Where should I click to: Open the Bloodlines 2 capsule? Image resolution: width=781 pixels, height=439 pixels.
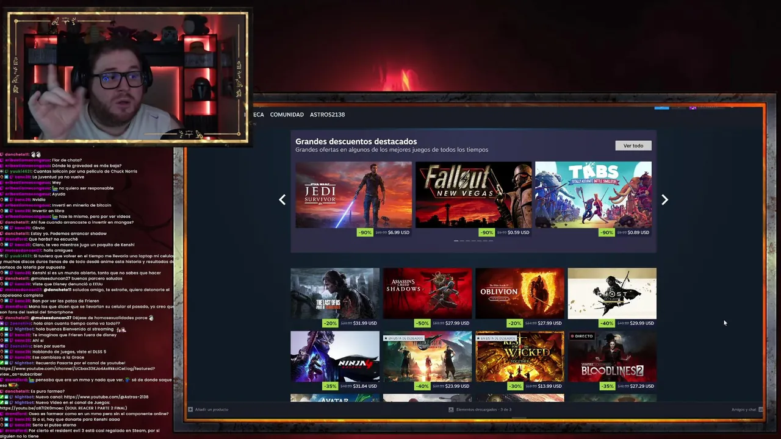pyautogui.click(x=612, y=357)
